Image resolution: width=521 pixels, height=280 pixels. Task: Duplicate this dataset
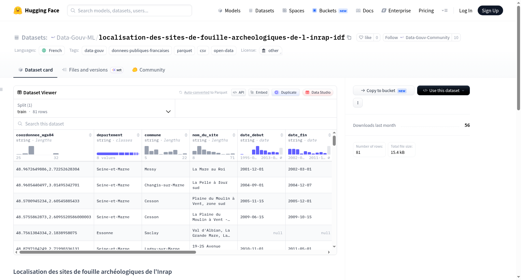coord(286,92)
